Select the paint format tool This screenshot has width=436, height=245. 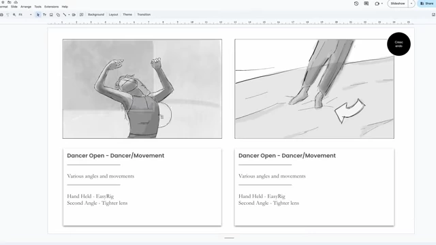[x=7, y=15]
